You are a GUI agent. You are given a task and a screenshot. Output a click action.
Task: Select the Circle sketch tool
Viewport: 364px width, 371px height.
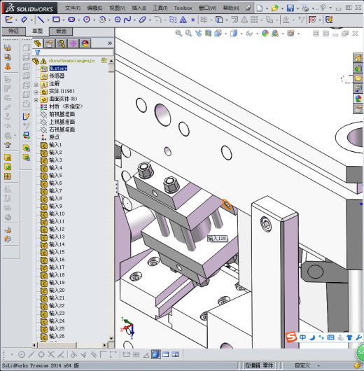coord(87,20)
